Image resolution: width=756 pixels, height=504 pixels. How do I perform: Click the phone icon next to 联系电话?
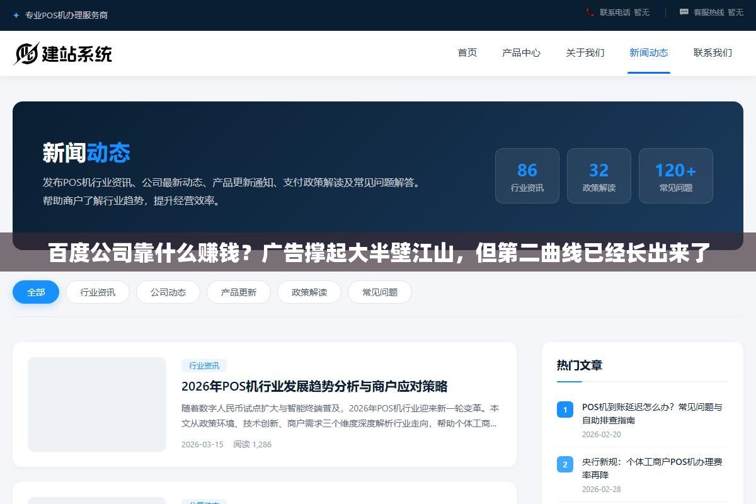pos(590,12)
